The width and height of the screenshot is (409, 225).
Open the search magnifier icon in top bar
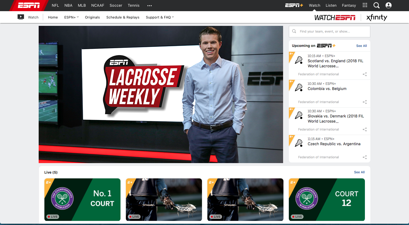click(x=377, y=5)
